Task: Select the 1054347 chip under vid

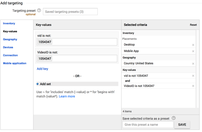Action: pos(45,42)
